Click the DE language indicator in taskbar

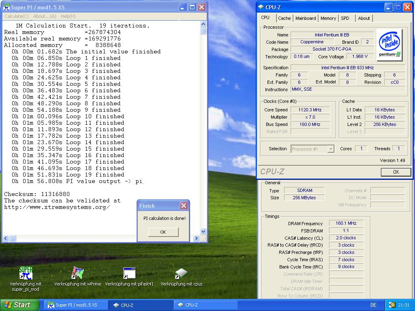tap(373, 305)
